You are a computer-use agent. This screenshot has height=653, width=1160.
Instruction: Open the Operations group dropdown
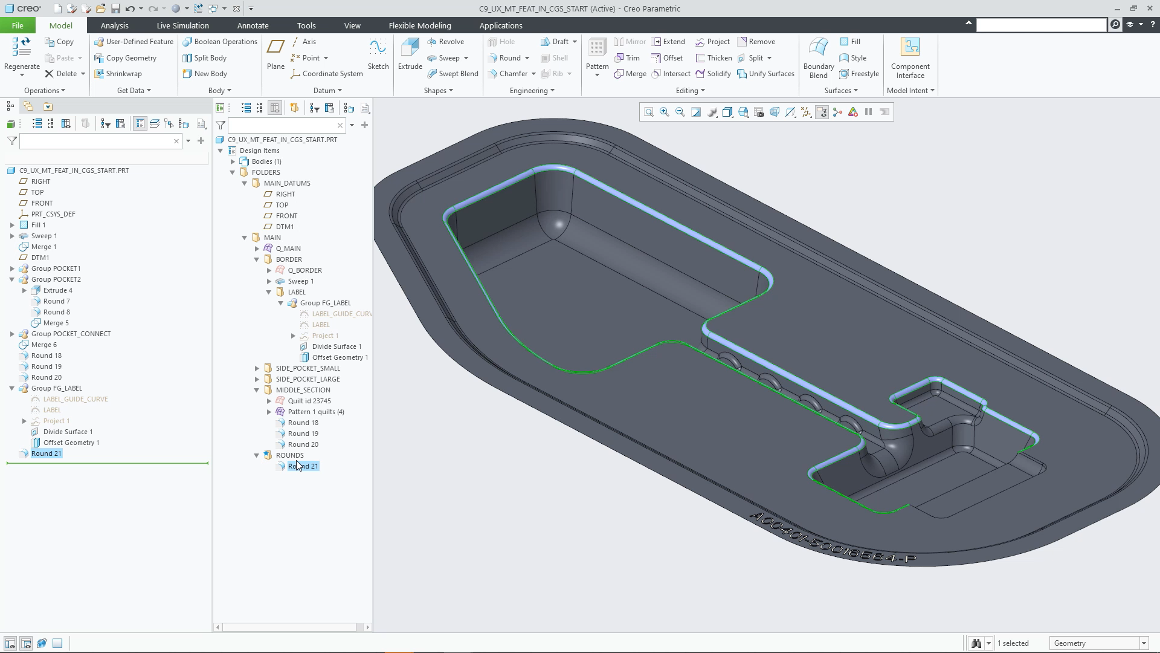45,91
